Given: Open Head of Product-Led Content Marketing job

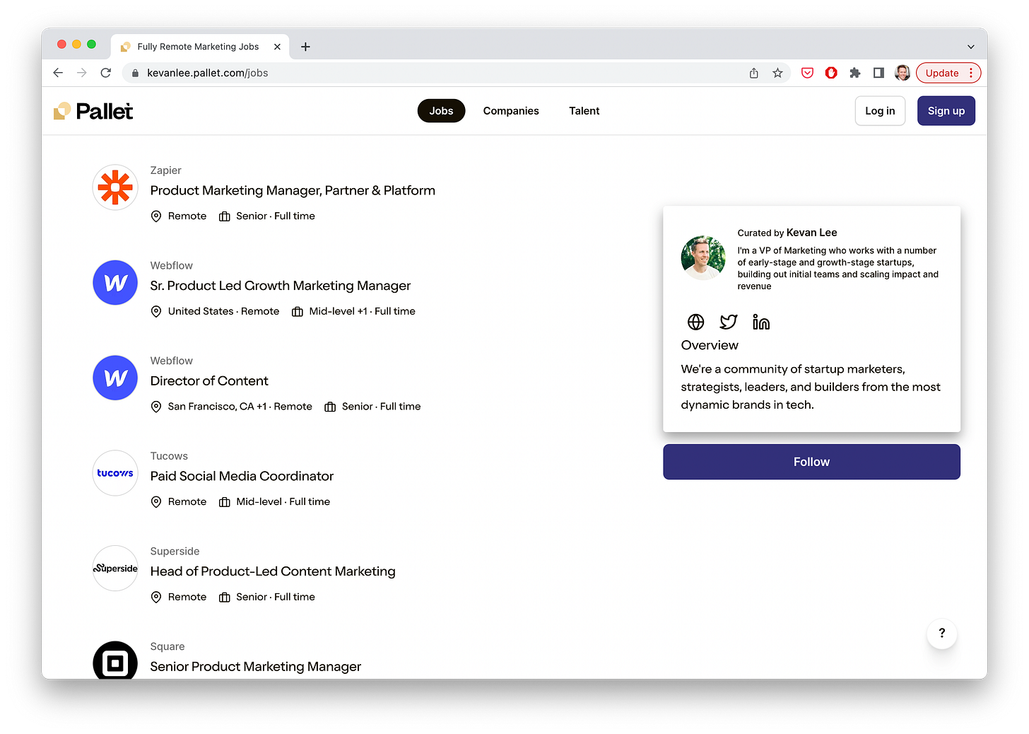Looking at the screenshot, I should pos(273,571).
